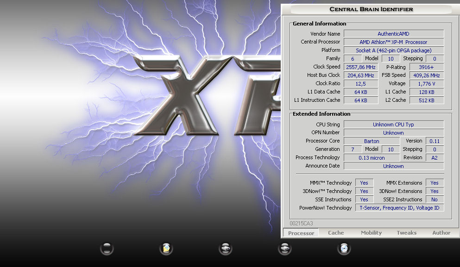Click the L1 Instruction Cache value
The height and width of the screenshot is (267, 460).
pos(361,100)
